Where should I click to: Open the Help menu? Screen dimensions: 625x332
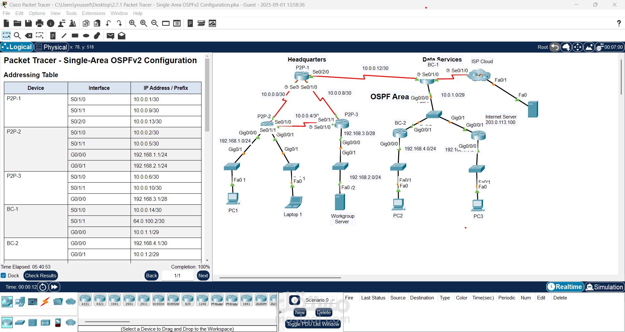click(138, 13)
